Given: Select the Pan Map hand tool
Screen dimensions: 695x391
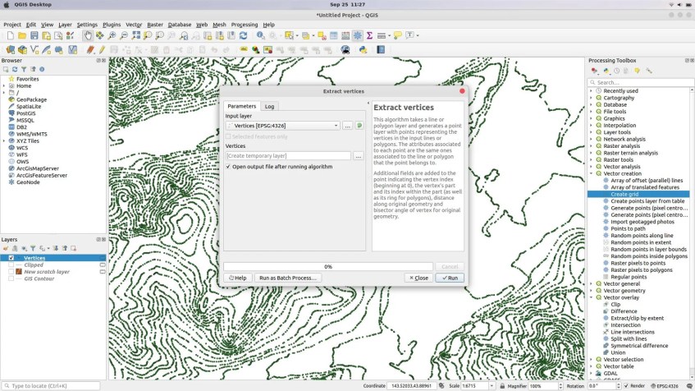Looking at the screenshot, I should point(87,35).
